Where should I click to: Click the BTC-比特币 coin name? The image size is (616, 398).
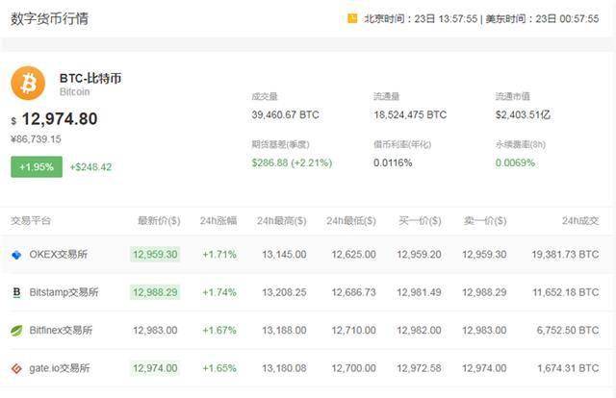click(90, 78)
